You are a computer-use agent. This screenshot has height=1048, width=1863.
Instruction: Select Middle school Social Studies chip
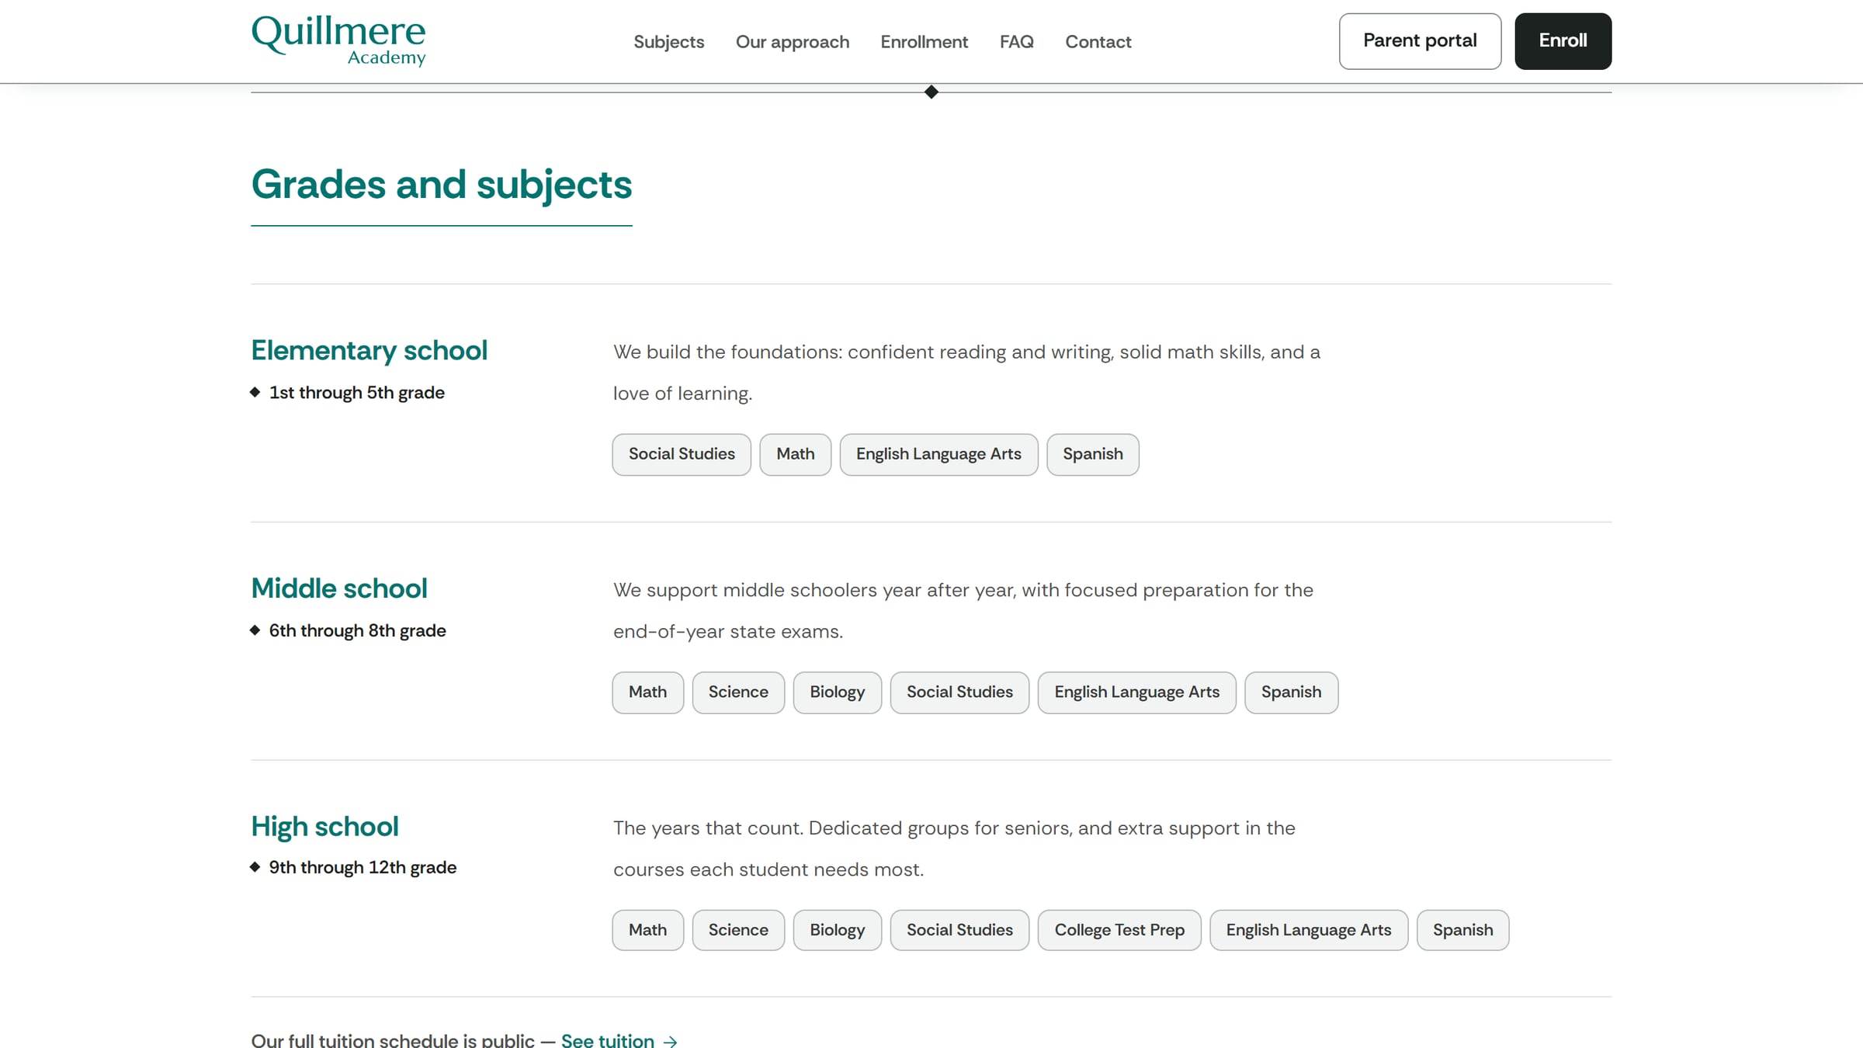pyautogui.click(x=959, y=692)
